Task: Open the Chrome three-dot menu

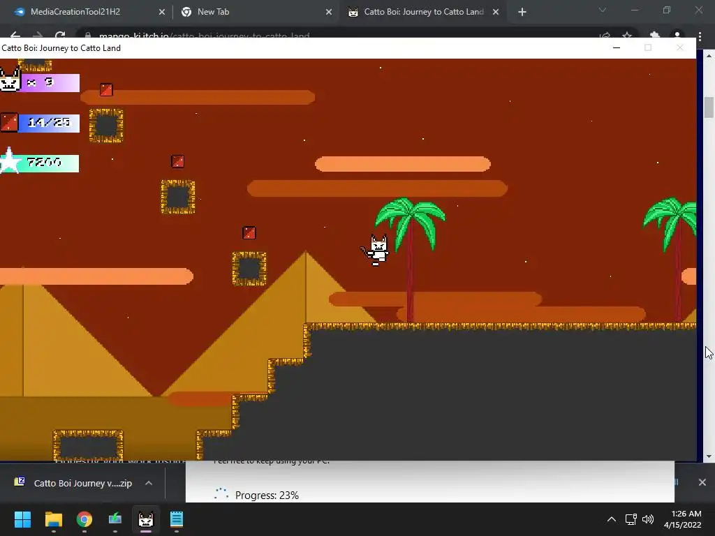Action: (700, 36)
